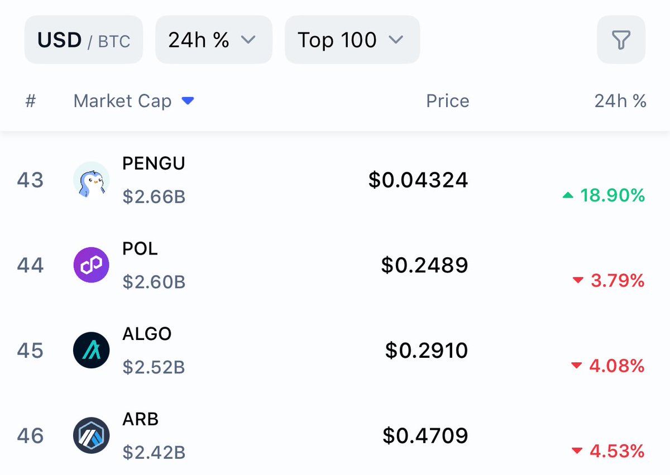The image size is (670, 475).
Task: Open the ALGO coin name link
Action: point(147,334)
